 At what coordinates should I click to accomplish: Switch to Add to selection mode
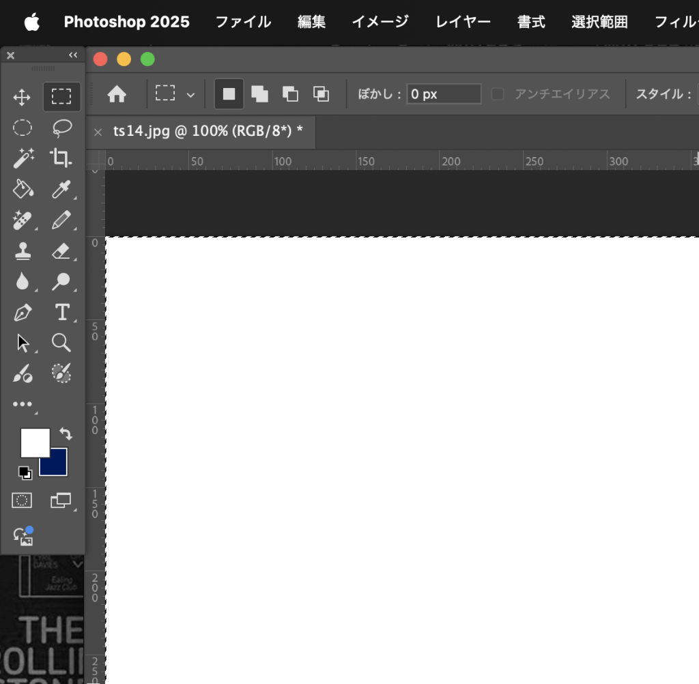coord(259,94)
